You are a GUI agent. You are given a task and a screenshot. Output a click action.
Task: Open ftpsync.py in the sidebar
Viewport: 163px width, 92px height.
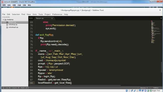pyautogui.click(x=12, y=22)
